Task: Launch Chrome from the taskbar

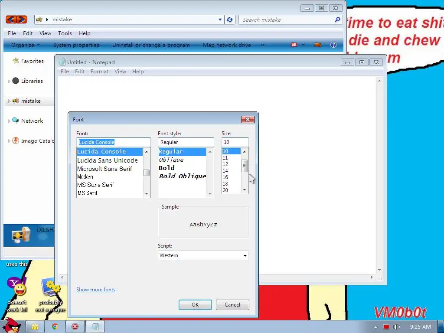Action: tap(55, 327)
